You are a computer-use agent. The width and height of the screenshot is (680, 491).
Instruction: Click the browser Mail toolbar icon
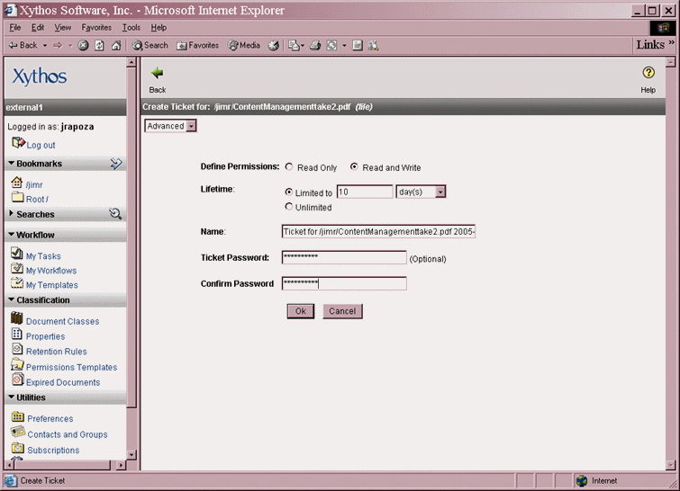(x=294, y=45)
